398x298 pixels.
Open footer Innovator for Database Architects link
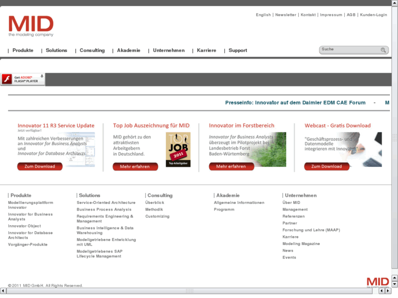30,235
